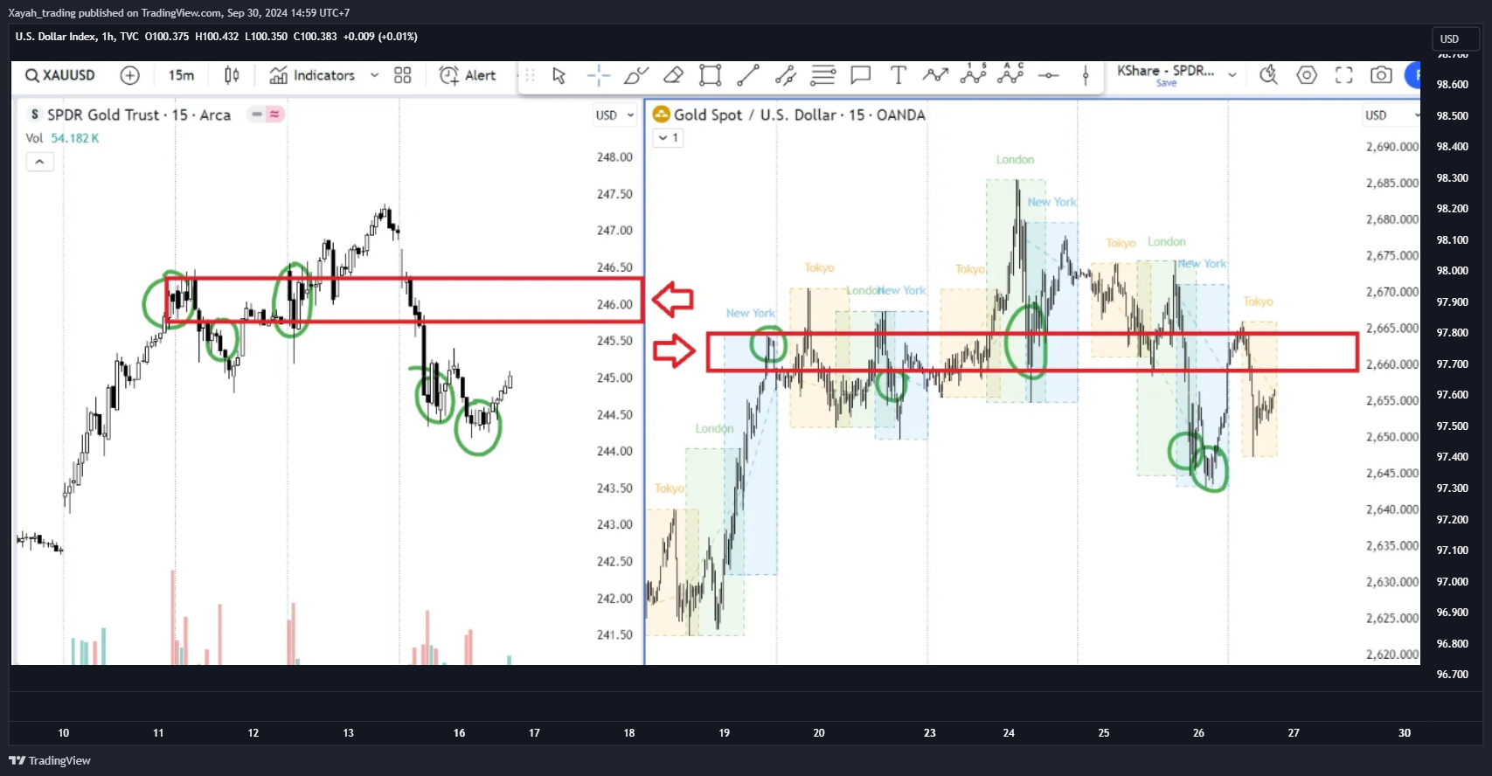Open the USD currency dropdown on SPDR chart
This screenshot has width=1492, height=776.
[614, 115]
